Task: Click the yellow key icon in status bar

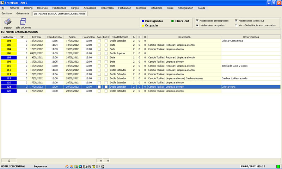Action: (x=93, y=166)
